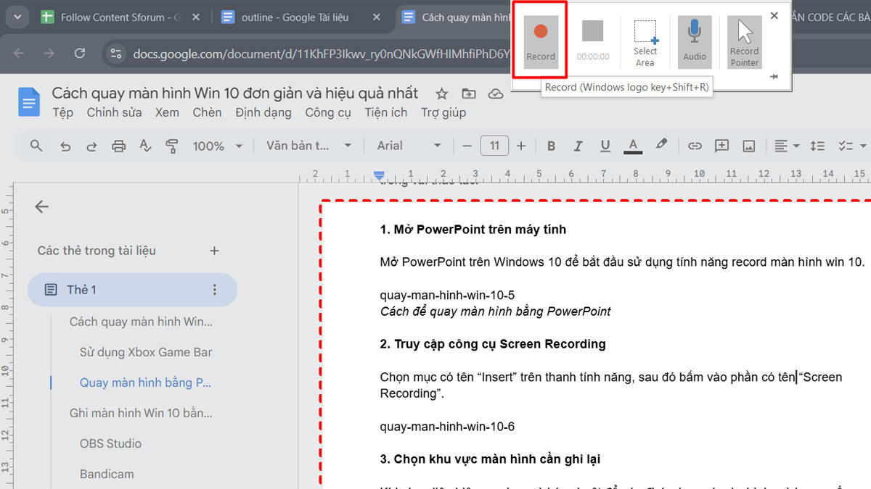The height and width of the screenshot is (489, 871).
Task: Open the checklist dropdown
Action: coord(852,146)
